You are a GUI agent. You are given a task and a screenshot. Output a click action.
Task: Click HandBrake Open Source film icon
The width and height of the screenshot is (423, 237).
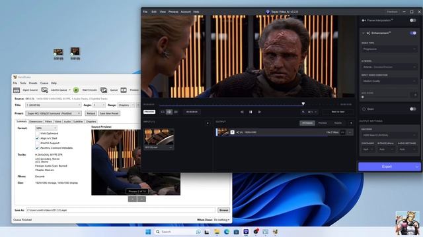(x=17, y=90)
